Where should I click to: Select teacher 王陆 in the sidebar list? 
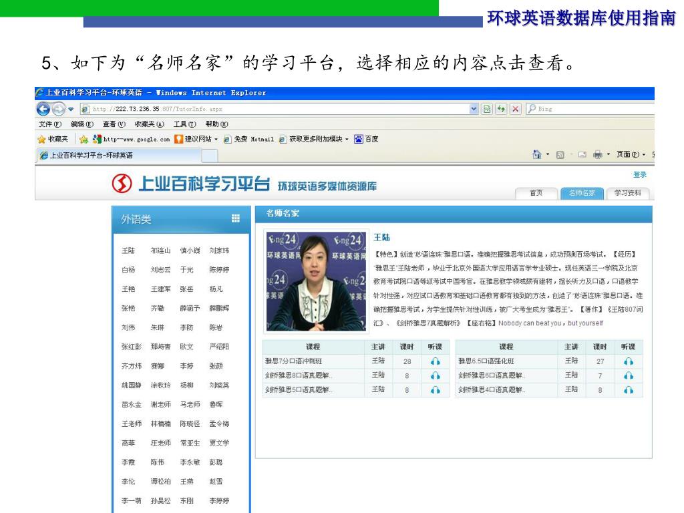click(128, 250)
